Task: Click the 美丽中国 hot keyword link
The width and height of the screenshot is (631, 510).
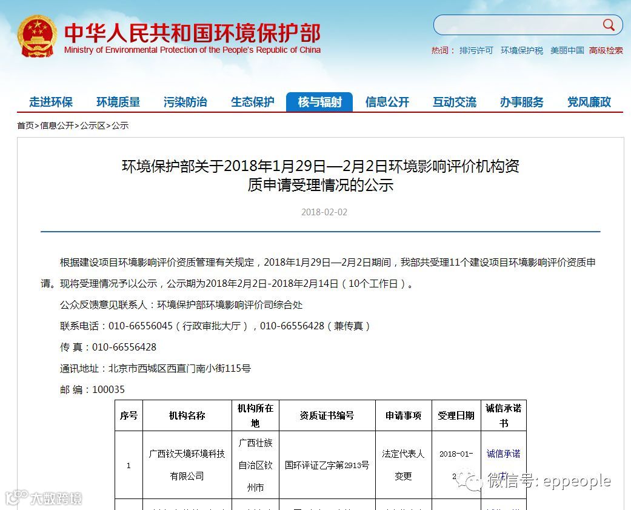Action: click(x=567, y=50)
